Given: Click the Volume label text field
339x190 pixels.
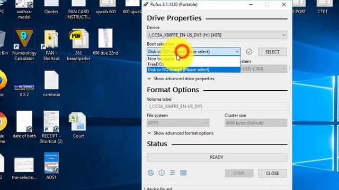Looking at the screenshot, I should [217, 107].
